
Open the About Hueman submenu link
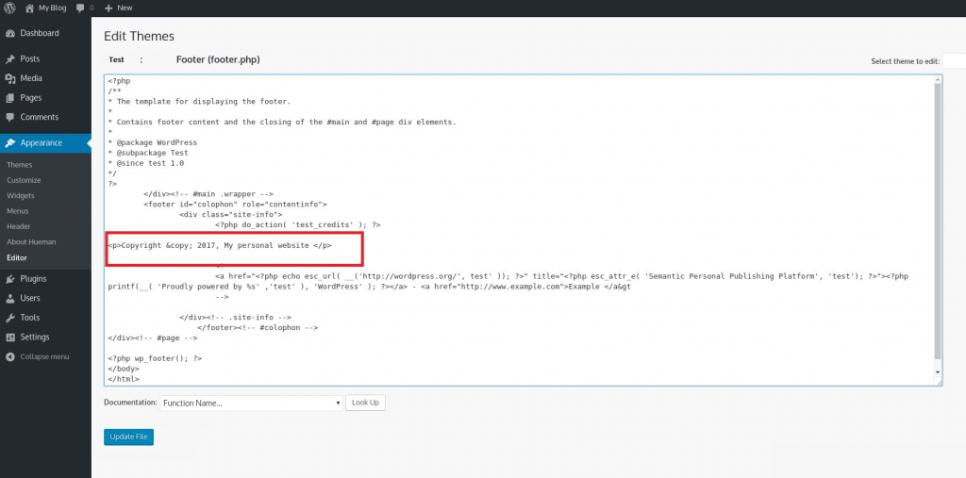click(x=31, y=242)
